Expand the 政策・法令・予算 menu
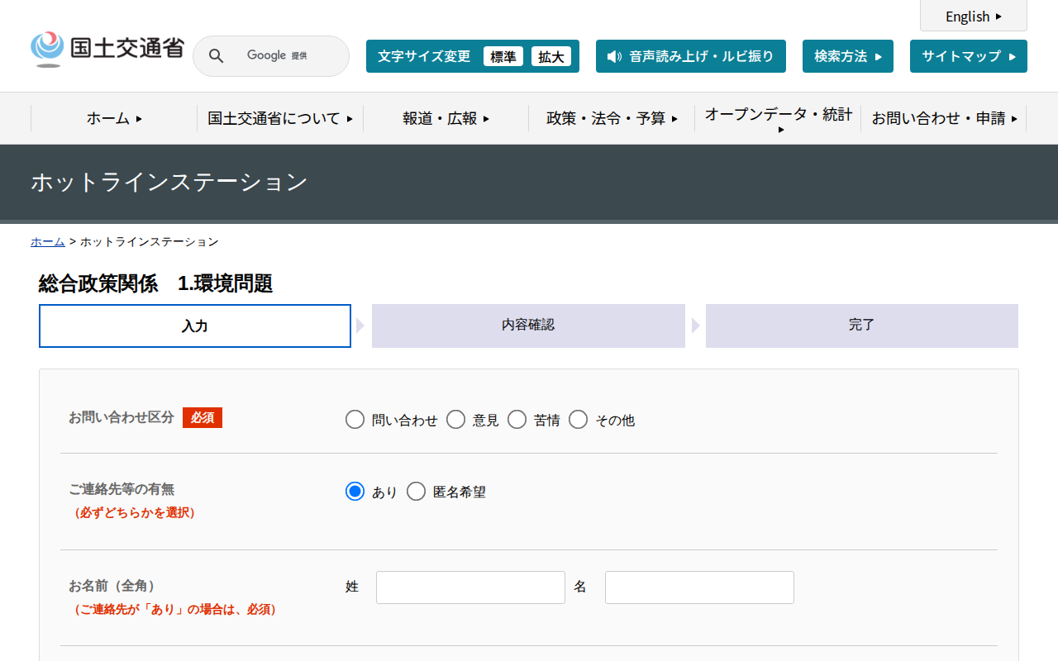The width and height of the screenshot is (1058, 661). coord(612,118)
